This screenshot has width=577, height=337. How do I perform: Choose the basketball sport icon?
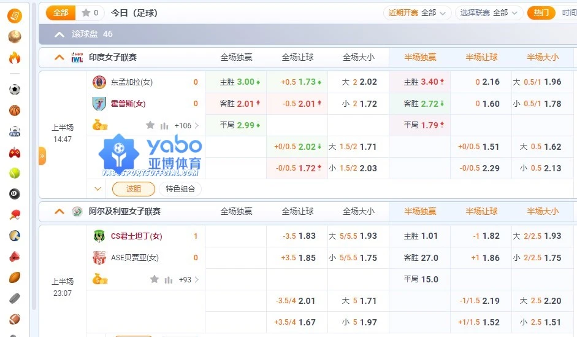15,110
